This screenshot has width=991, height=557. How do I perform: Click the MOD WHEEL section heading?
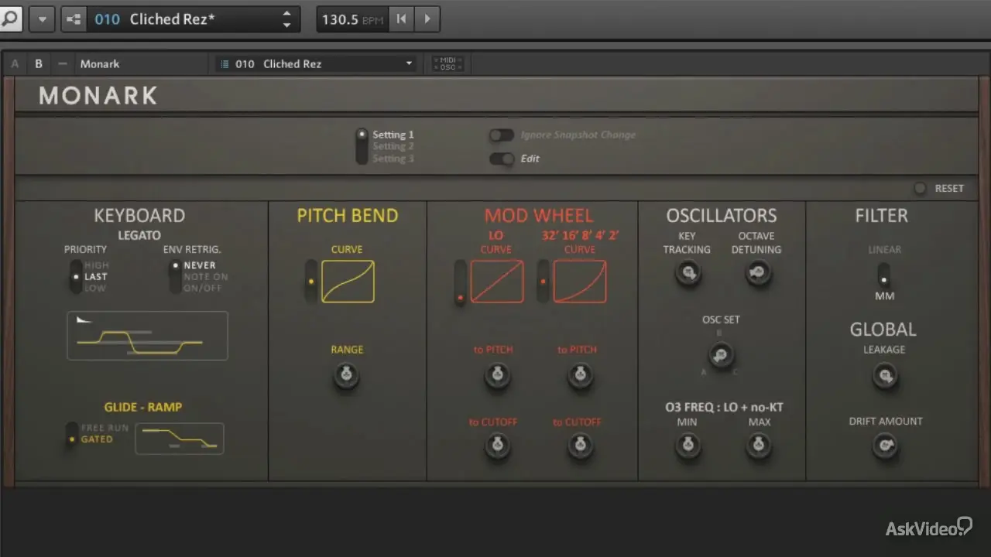[x=539, y=216]
